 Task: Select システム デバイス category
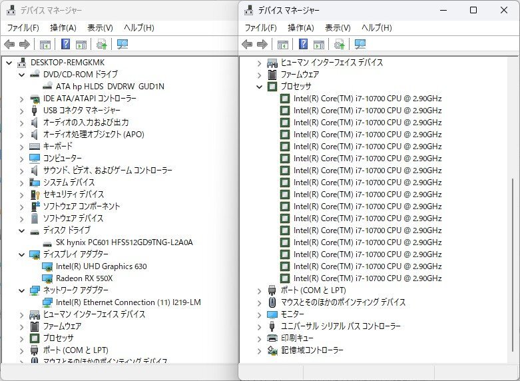pos(69,183)
